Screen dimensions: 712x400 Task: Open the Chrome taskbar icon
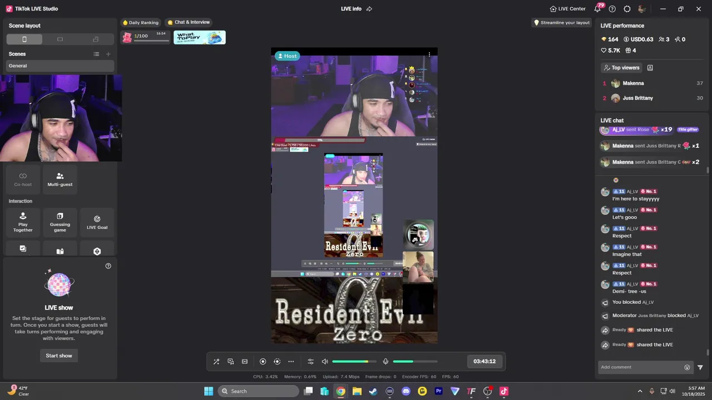[x=340, y=391]
